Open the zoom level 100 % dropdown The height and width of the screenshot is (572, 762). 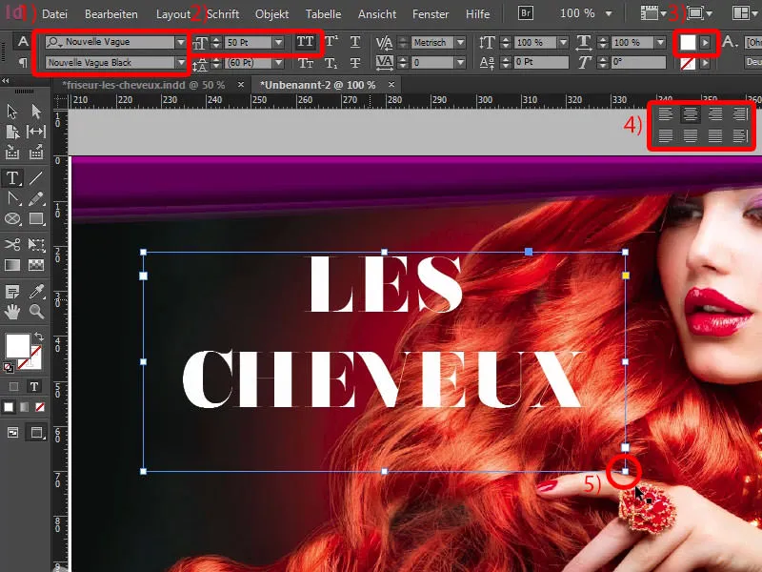pos(609,13)
